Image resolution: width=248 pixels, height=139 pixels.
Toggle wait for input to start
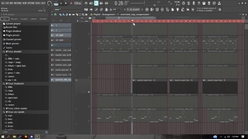91,3
